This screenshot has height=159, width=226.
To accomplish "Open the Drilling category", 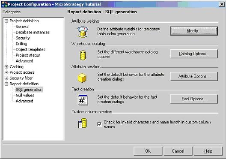I will coord(21,44).
